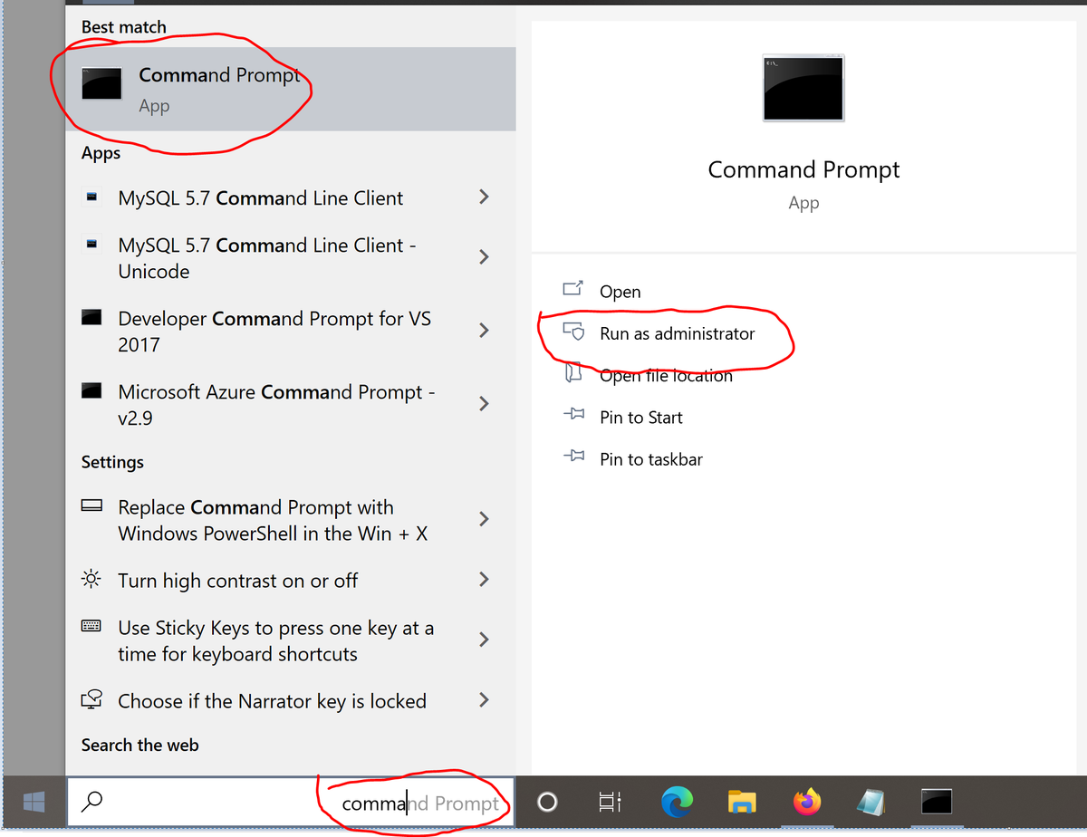
Task: Expand Microsoft Azure Command Prompt chevron
Action: pos(484,403)
